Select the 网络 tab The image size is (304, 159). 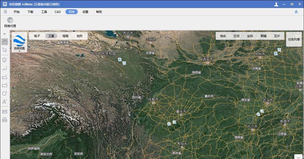click(72, 12)
